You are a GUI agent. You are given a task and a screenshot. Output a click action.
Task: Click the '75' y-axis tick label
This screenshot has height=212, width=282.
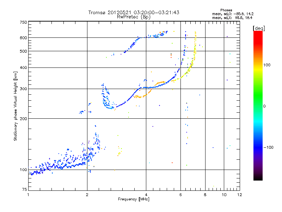[25, 189]
